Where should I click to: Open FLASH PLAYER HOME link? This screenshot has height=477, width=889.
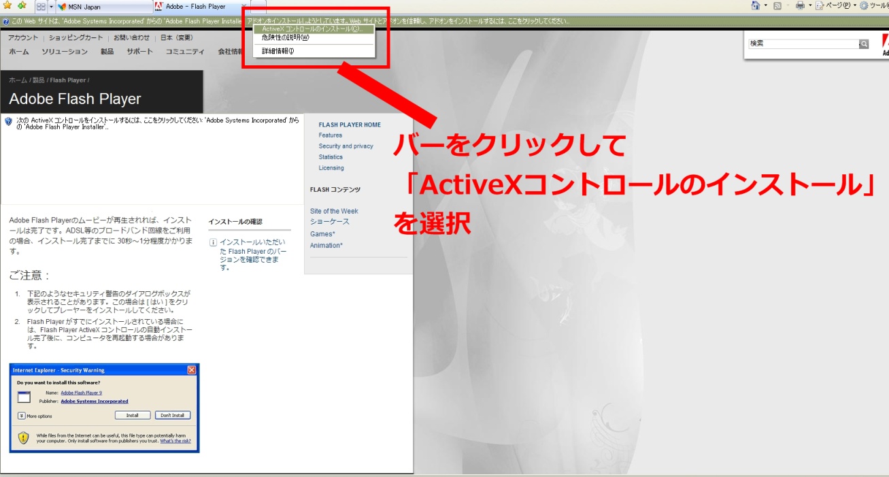coord(350,125)
